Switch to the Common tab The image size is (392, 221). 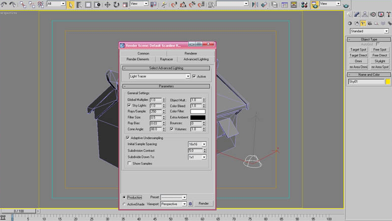pos(143,54)
